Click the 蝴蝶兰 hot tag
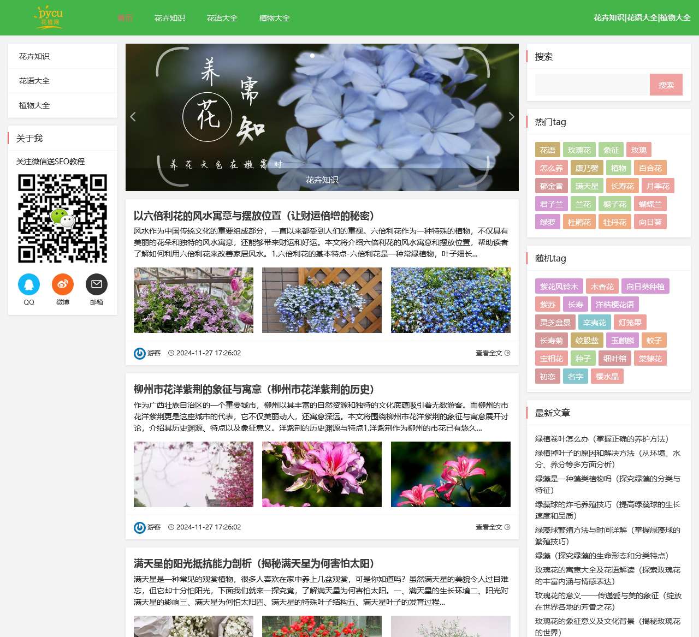 click(x=650, y=204)
